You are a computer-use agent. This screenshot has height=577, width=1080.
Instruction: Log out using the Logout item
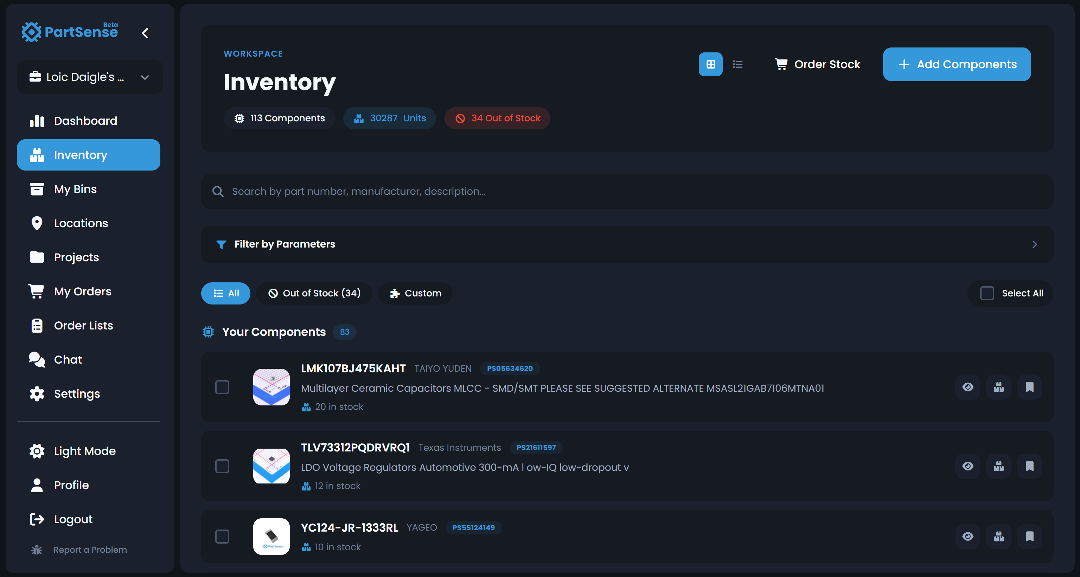tap(89, 519)
